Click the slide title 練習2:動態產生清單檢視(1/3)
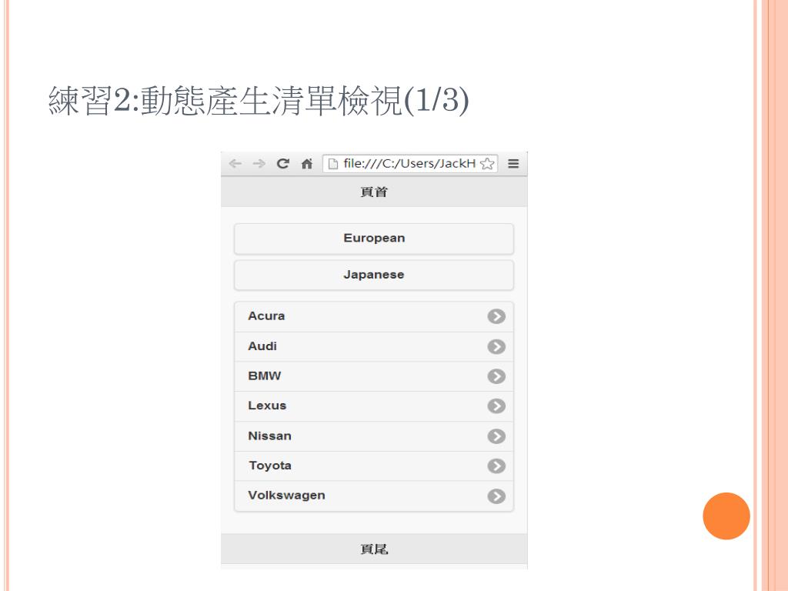Screen dimensions: 788x591 259,101
